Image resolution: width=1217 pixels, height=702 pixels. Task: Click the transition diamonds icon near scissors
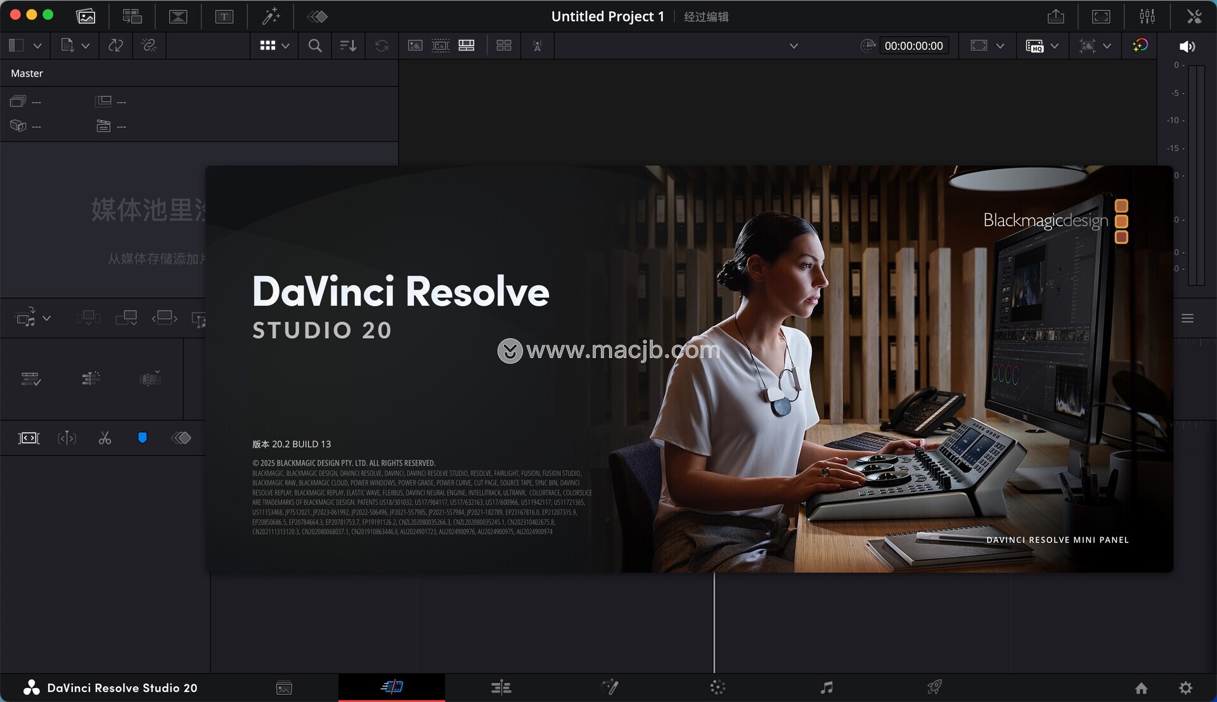pyautogui.click(x=181, y=438)
